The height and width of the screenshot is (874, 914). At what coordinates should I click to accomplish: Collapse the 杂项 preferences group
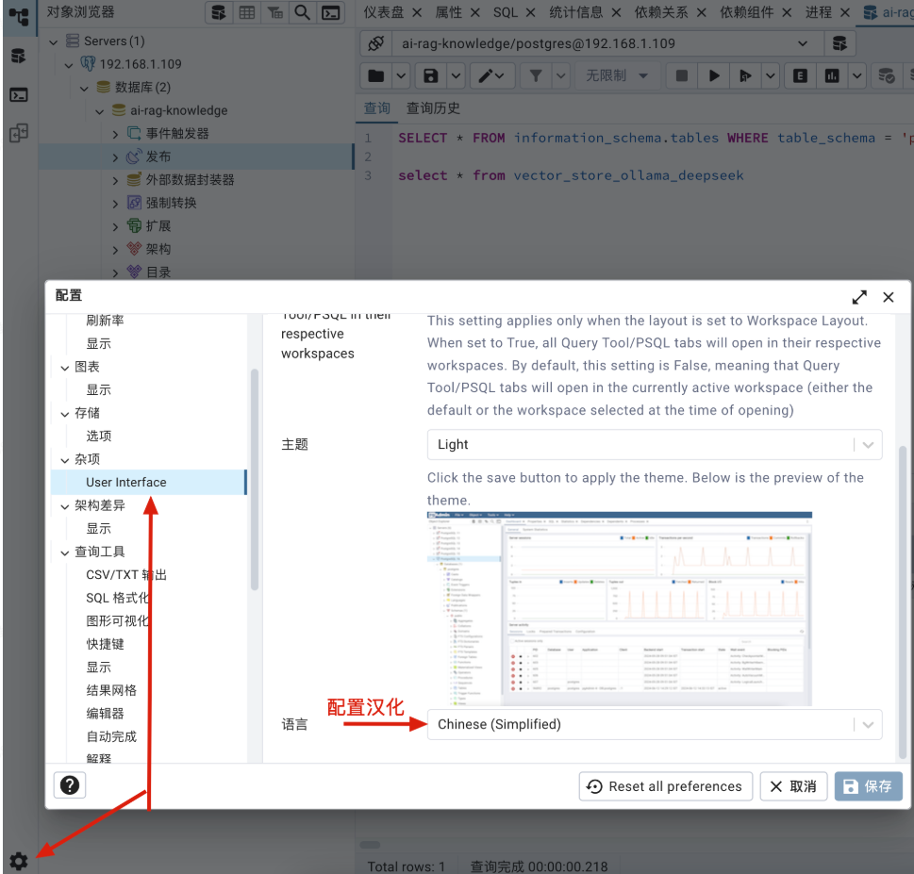(x=65, y=460)
